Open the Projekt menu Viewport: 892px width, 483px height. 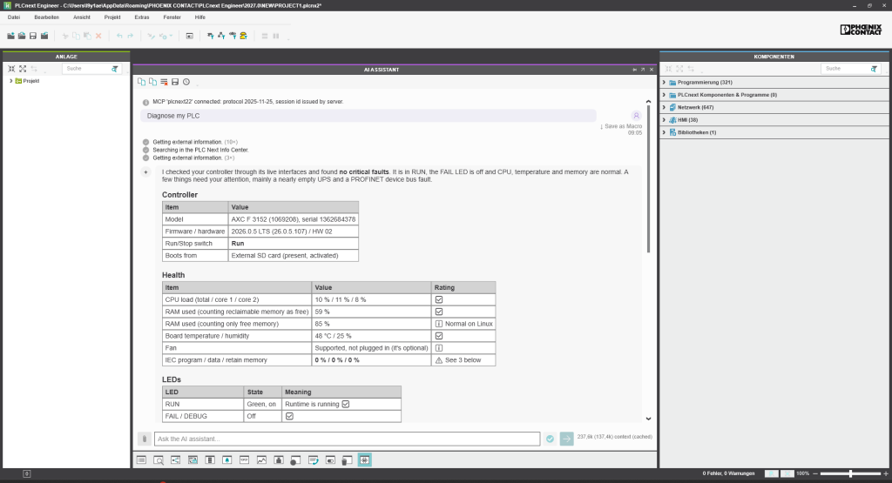(x=112, y=17)
